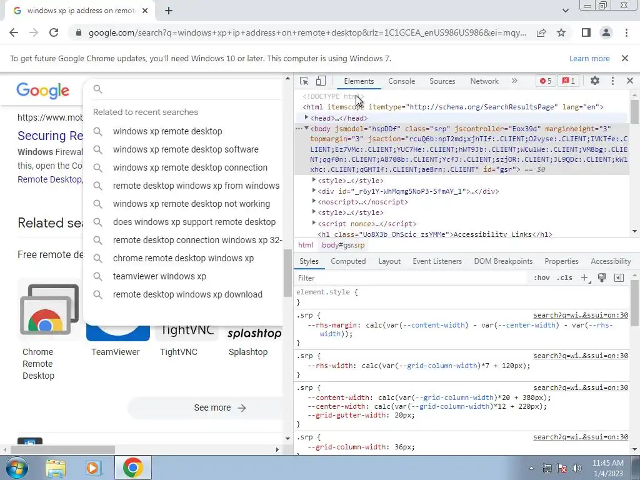The image size is (640, 480).
Task: Click the --rhs-width value in styles
Action: (446, 366)
